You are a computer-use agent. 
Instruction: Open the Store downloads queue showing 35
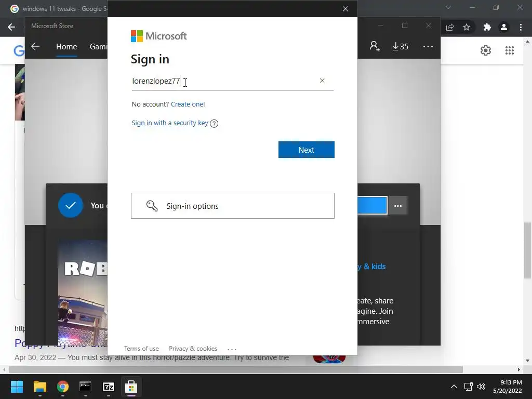point(401,46)
